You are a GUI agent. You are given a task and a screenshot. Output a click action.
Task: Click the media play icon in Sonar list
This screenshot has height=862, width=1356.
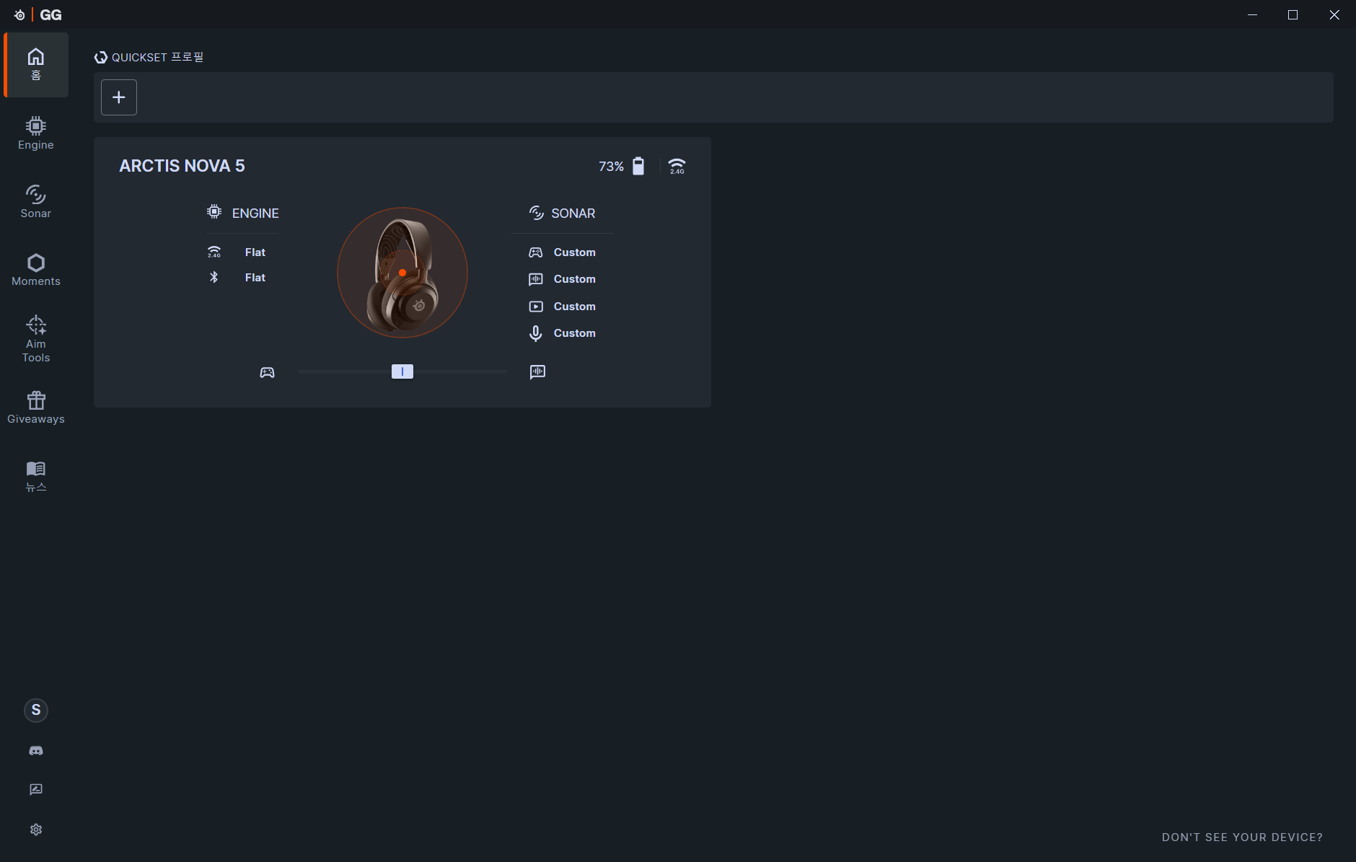[536, 307]
